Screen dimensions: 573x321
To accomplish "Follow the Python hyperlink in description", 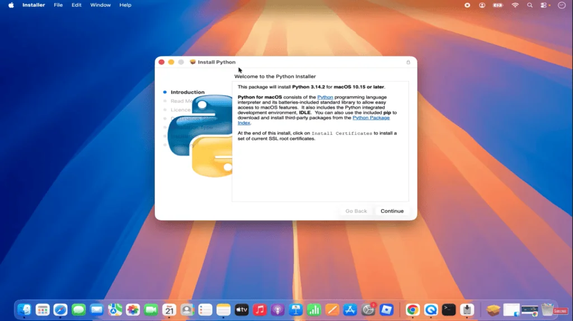I will (x=325, y=97).
